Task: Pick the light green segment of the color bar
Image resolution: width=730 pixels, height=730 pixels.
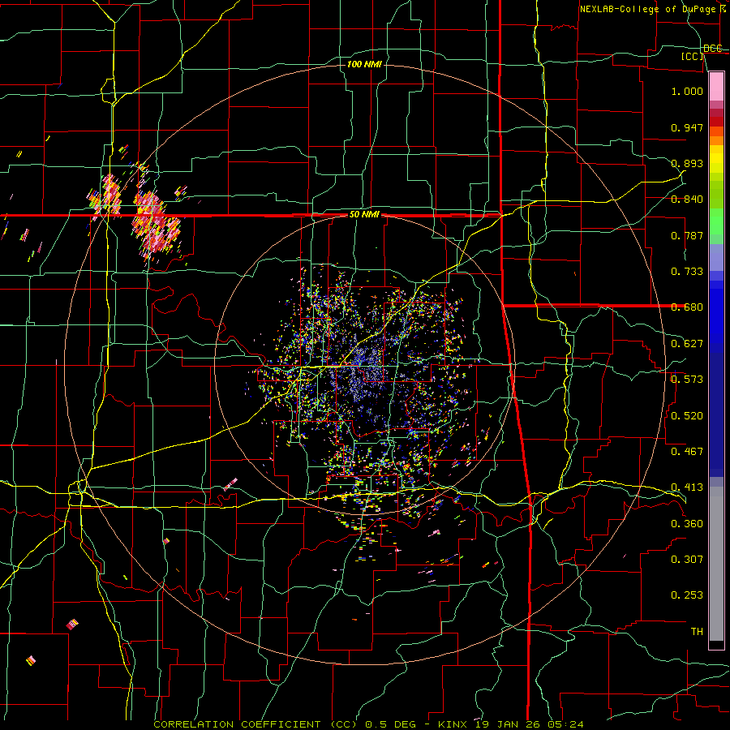Action: tap(716, 221)
